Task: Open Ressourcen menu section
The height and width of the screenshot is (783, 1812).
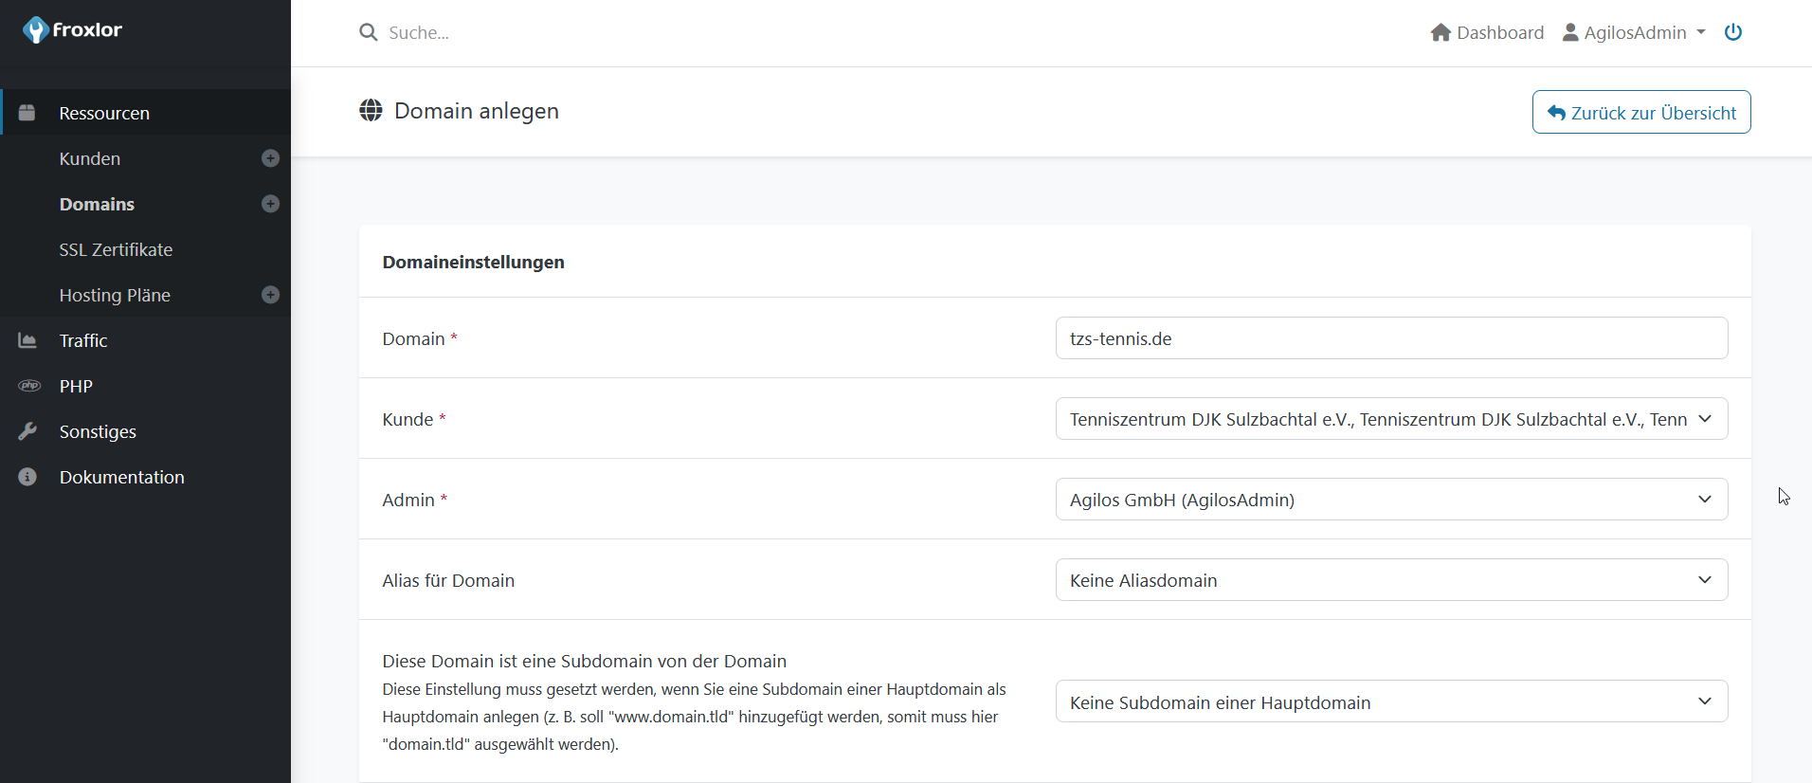Action: pyautogui.click(x=146, y=113)
